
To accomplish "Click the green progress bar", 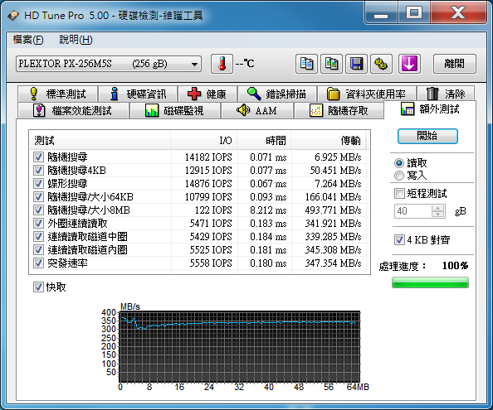I will pyautogui.click(x=430, y=282).
